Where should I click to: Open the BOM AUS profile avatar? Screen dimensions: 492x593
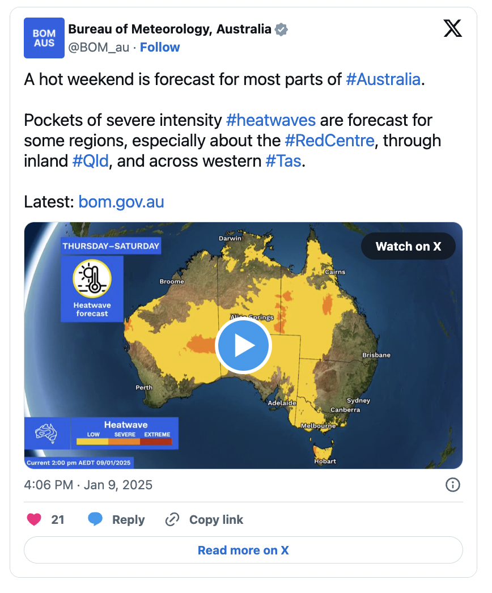pos(44,38)
